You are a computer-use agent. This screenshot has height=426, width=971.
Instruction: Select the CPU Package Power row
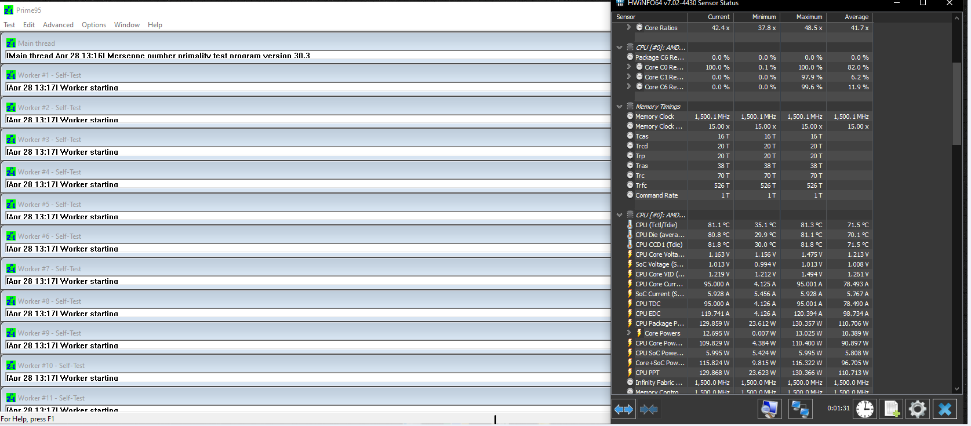click(x=742, y=323)
